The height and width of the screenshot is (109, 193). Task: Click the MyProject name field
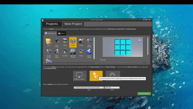(x=112, y=88)
